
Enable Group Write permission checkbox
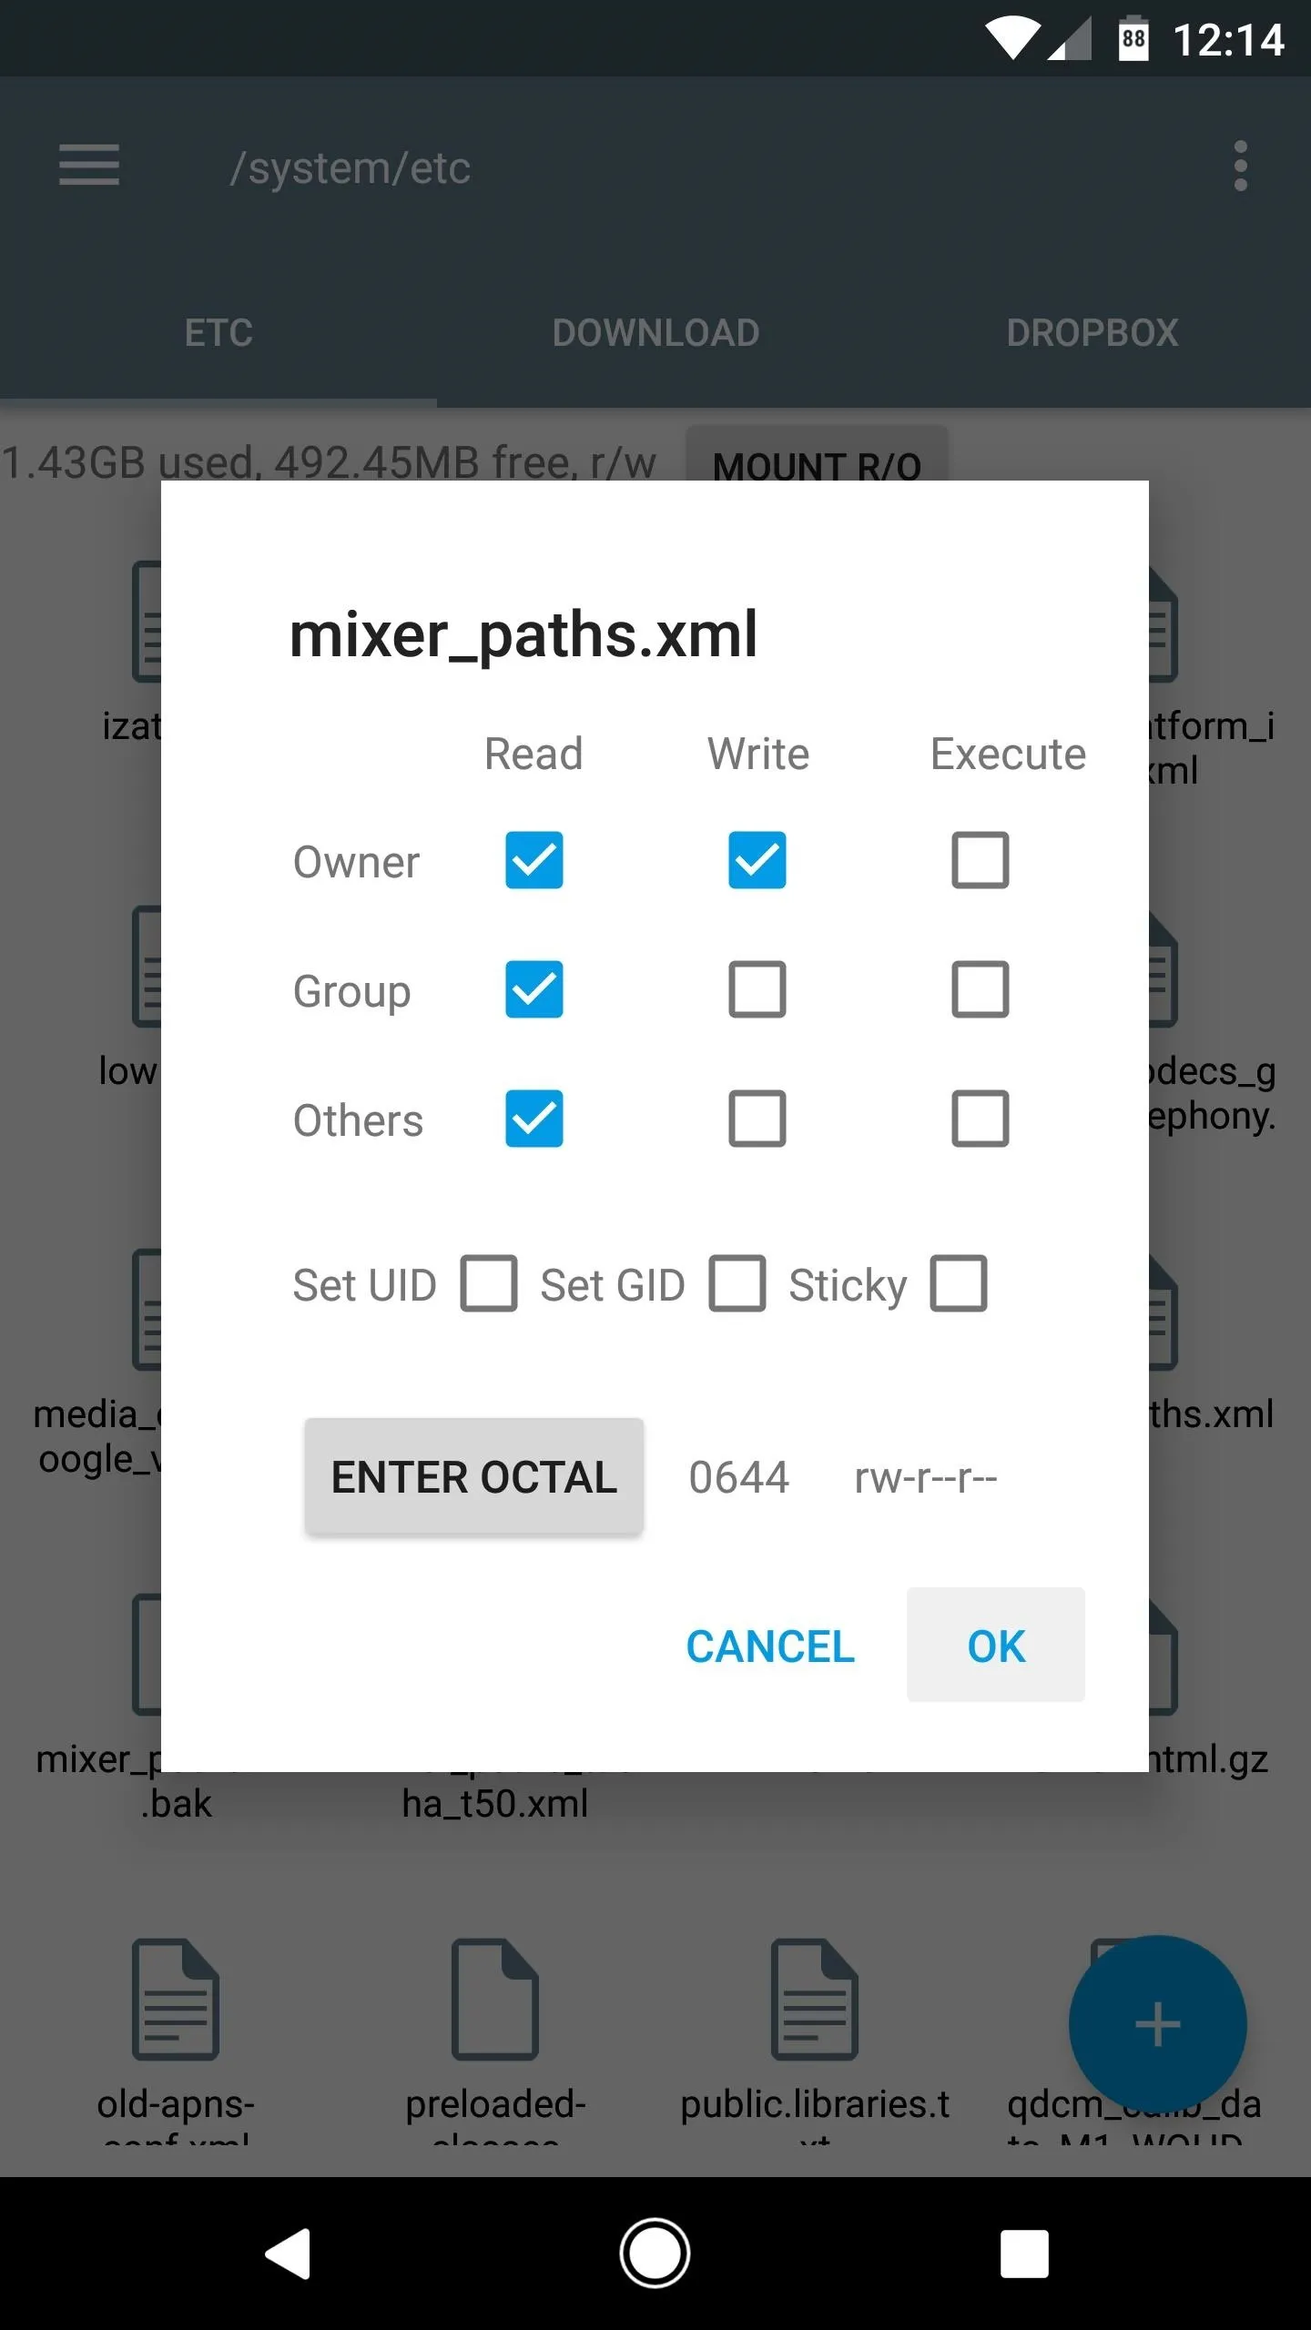[757, 989]
